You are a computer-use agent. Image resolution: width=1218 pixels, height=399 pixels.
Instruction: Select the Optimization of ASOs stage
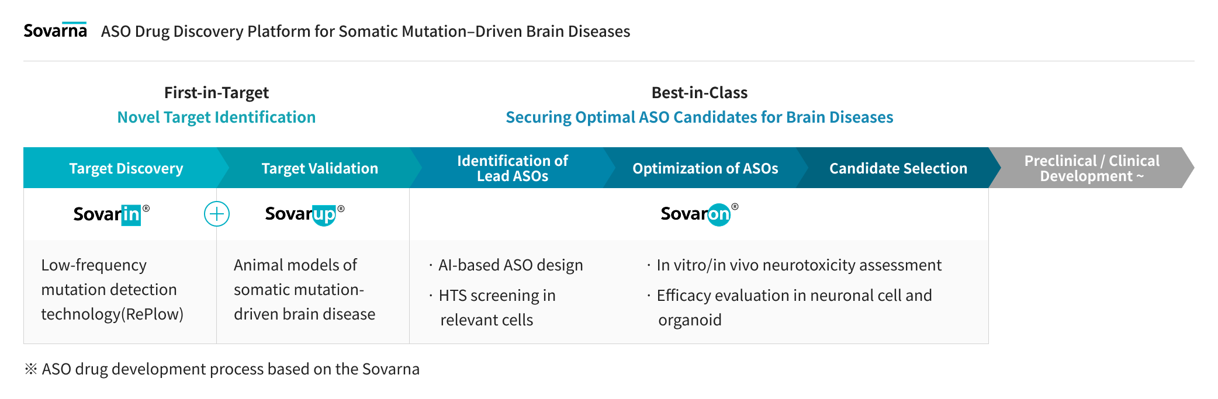coord(705,168)
